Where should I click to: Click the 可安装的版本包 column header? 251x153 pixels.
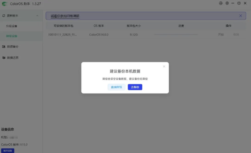tap(63, 26)
